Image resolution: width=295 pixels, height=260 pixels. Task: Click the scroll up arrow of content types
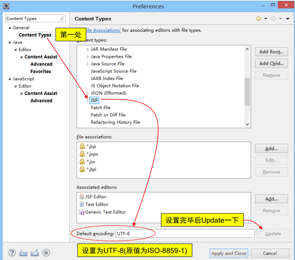click(247, 49)
